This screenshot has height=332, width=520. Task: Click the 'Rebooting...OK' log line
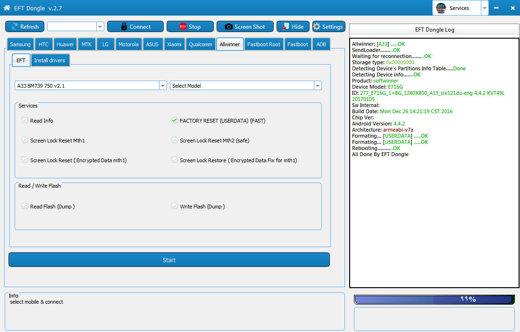[376, 148]
